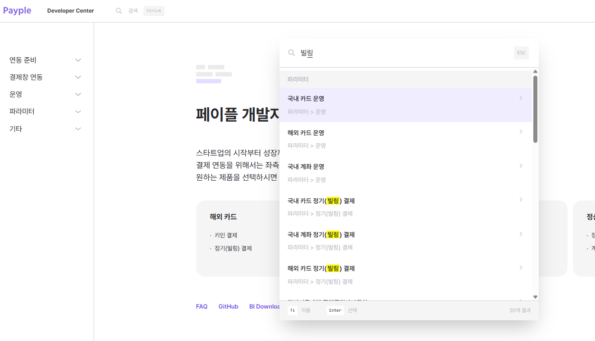The width and height of the screenshot is (595, 341).
Task: Click the 20개 결과 result count
Action: [520, 310]
